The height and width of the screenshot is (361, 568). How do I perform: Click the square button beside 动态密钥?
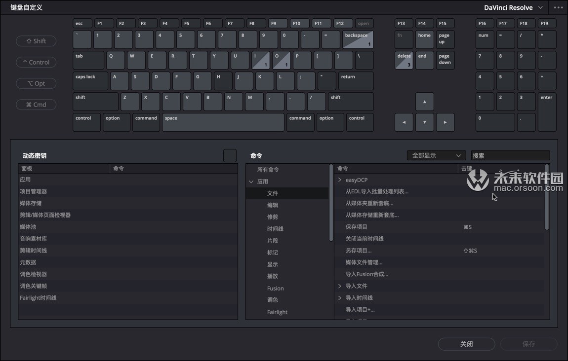(x=230, y=155)
